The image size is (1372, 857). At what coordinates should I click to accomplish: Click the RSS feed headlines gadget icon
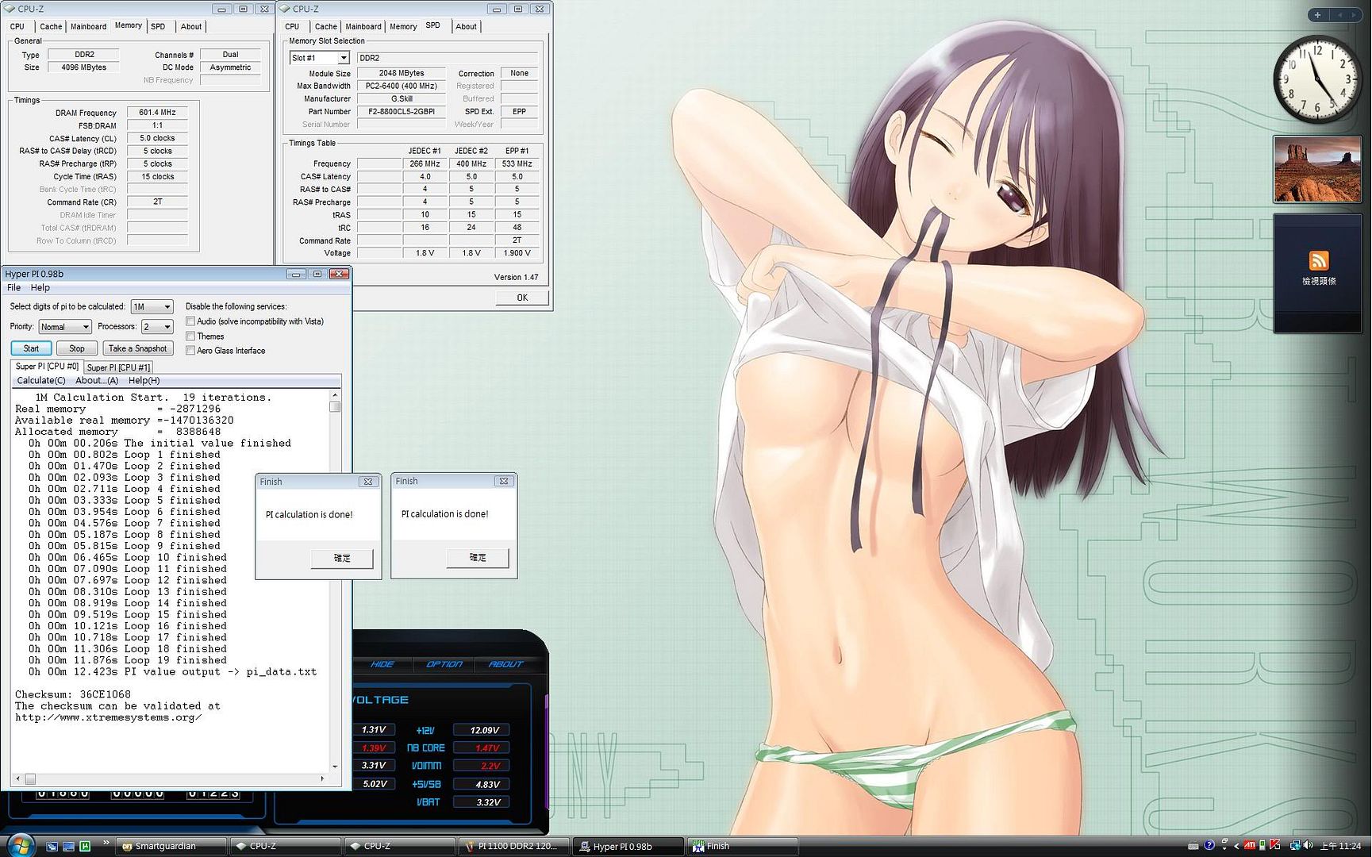click(x=1318, y=260)
